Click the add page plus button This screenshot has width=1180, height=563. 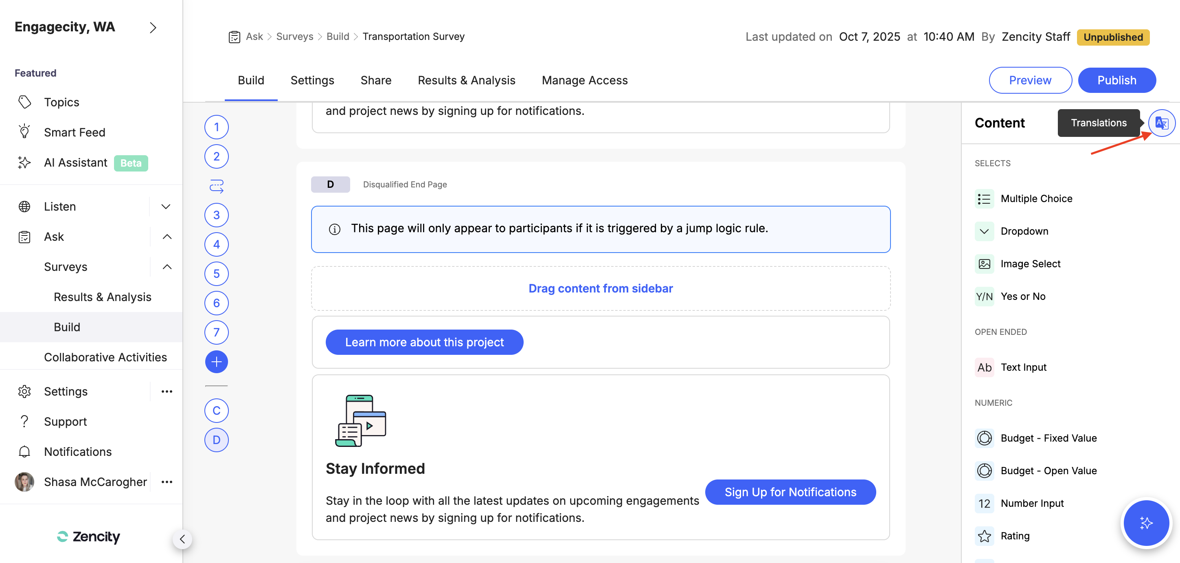pyautogui.click(x=216, y=362)
